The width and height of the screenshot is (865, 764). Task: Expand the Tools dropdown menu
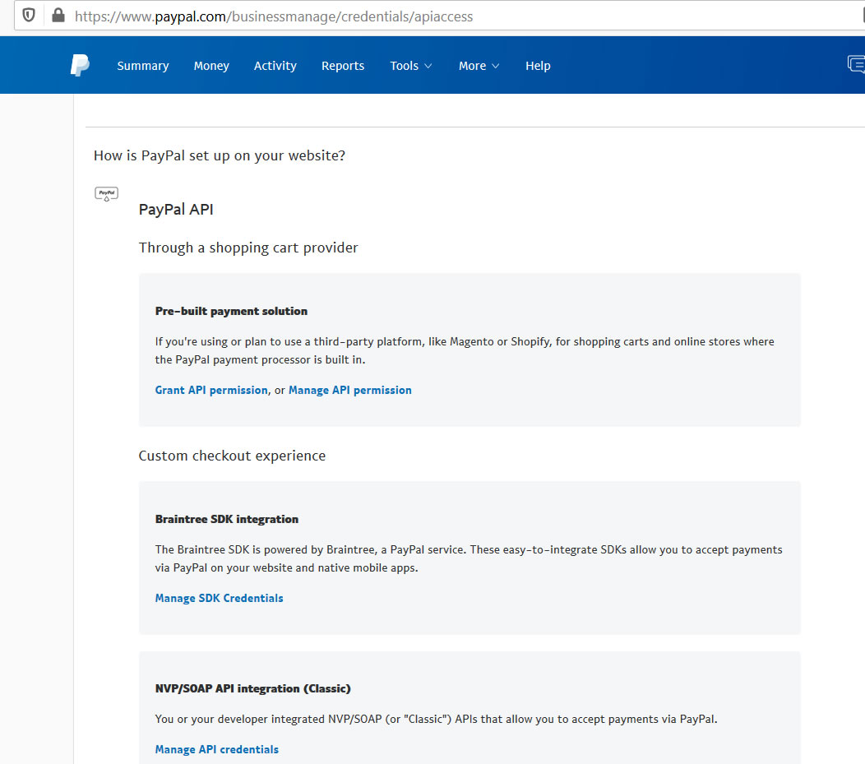(x=411, y=66)
